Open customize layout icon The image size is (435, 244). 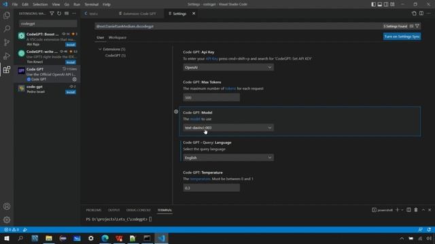tap(392, 4)
